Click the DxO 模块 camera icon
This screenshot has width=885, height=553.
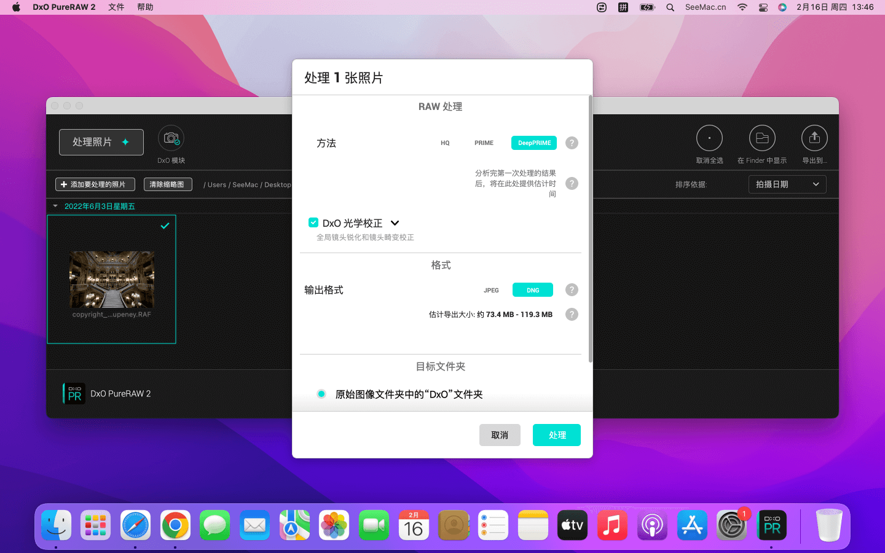[171, 138]
